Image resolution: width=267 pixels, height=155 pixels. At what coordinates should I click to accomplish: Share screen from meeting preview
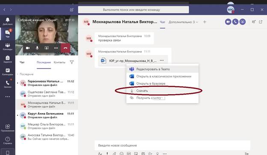click(x=47, y=48)
